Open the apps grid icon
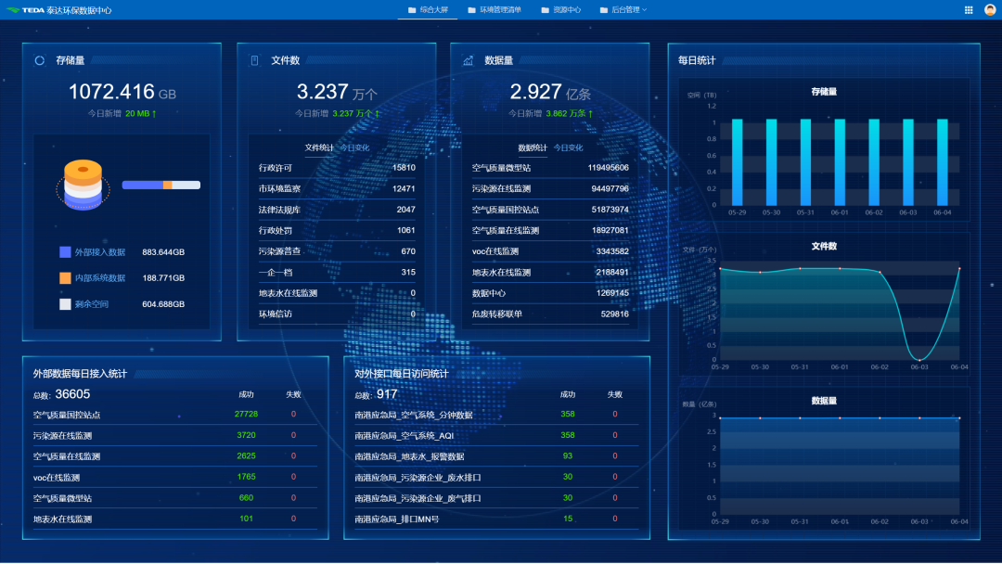 (x=969, y=10)
